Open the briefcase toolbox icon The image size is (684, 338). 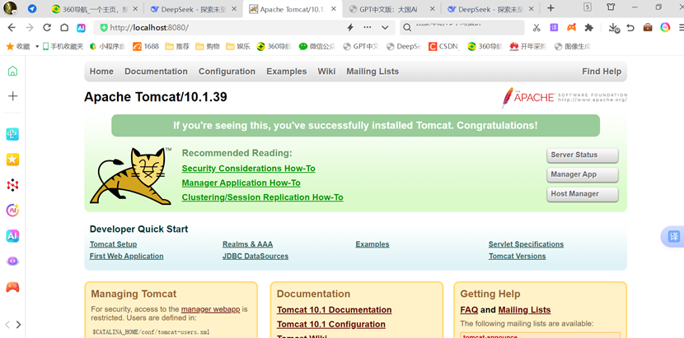click(x=648, y=27)
